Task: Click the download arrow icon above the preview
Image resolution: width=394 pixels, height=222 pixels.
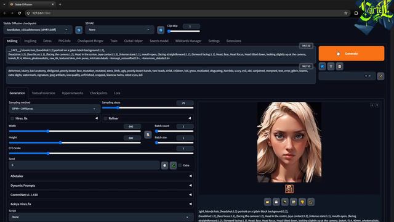Action: [x=372, y=105]
